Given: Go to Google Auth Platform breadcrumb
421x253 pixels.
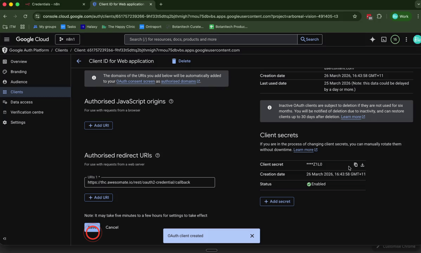Looking at the screenshot, I should pyautogui.click(x=29, y=50).
